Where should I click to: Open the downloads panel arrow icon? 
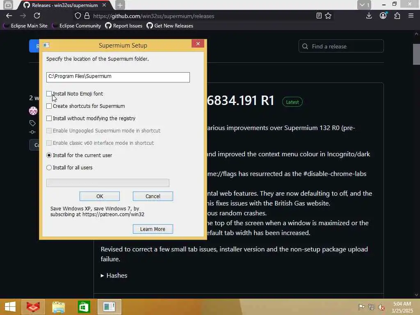(x=369, y=16)
